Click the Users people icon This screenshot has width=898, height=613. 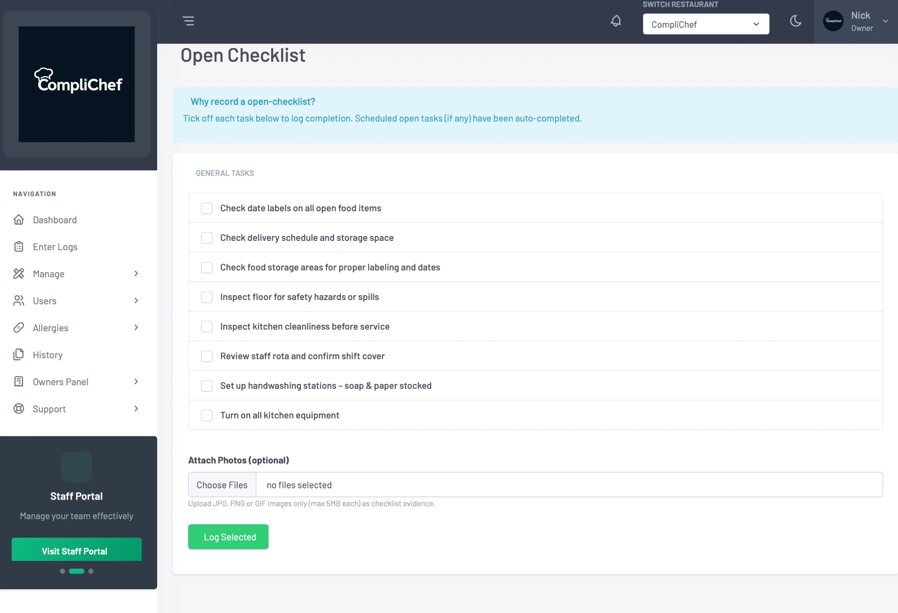click(x=19, y=300)
